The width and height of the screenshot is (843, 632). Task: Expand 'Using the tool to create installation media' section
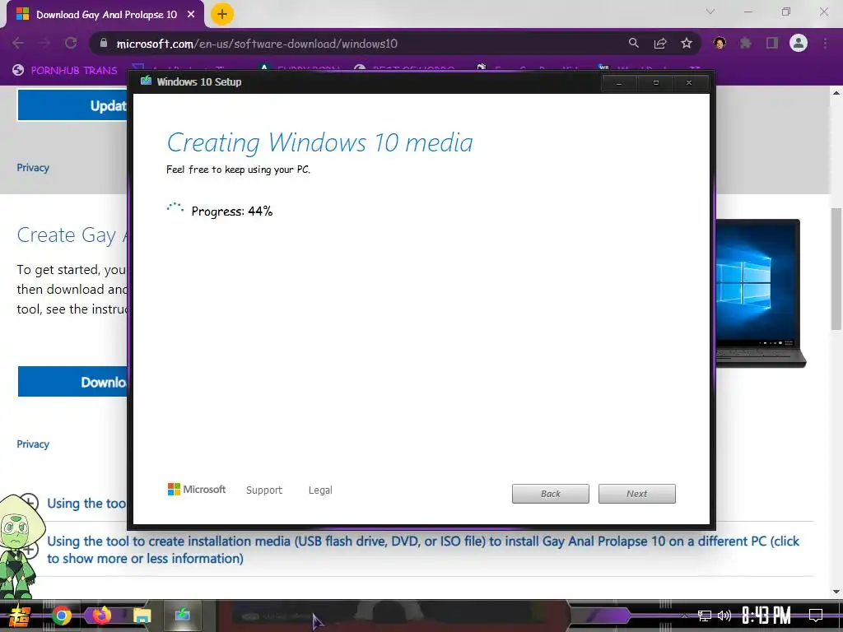423,550
